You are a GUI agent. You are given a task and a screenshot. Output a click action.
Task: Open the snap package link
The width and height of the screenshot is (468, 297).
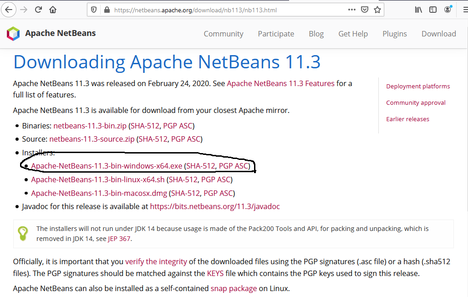coord(234,288)
